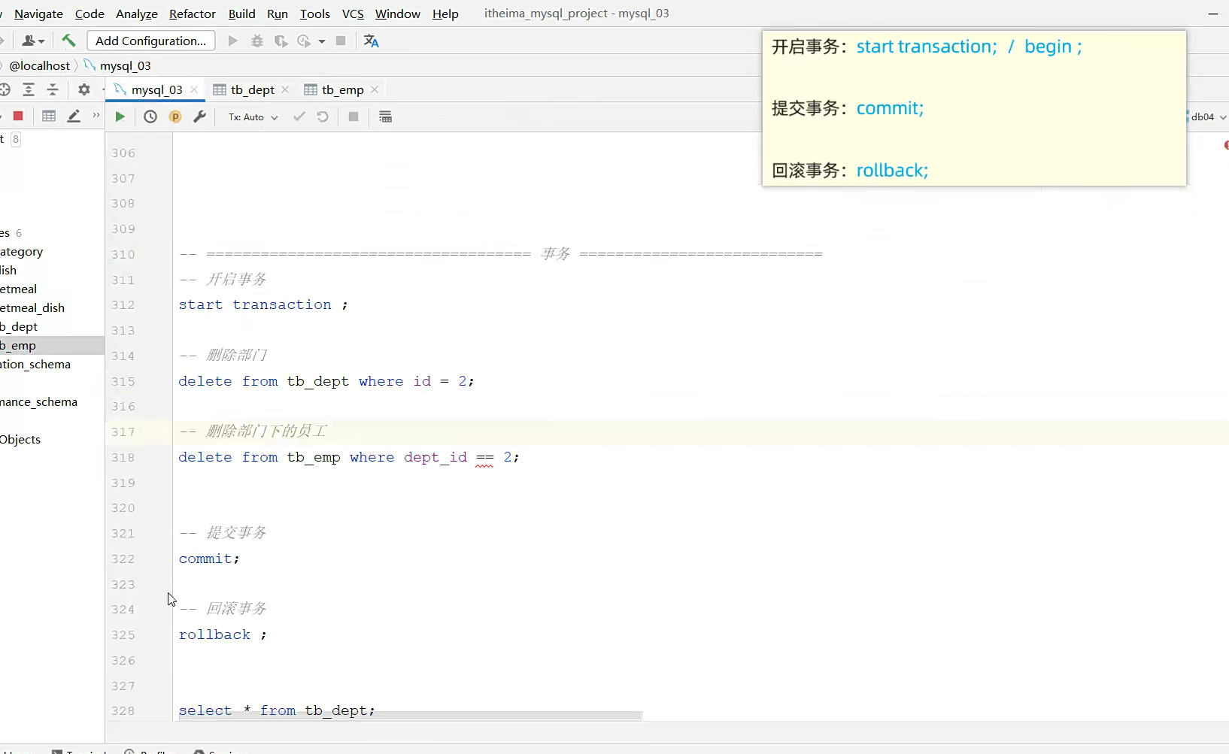Viewport: 1229px width, 754px height.
Task: Click the select-opened-file target icon
Action: click(x=5, y=89)
